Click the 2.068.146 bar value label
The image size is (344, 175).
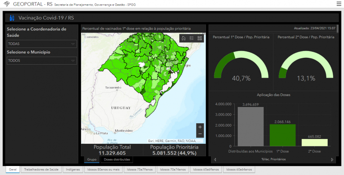[x=283, y=122]
